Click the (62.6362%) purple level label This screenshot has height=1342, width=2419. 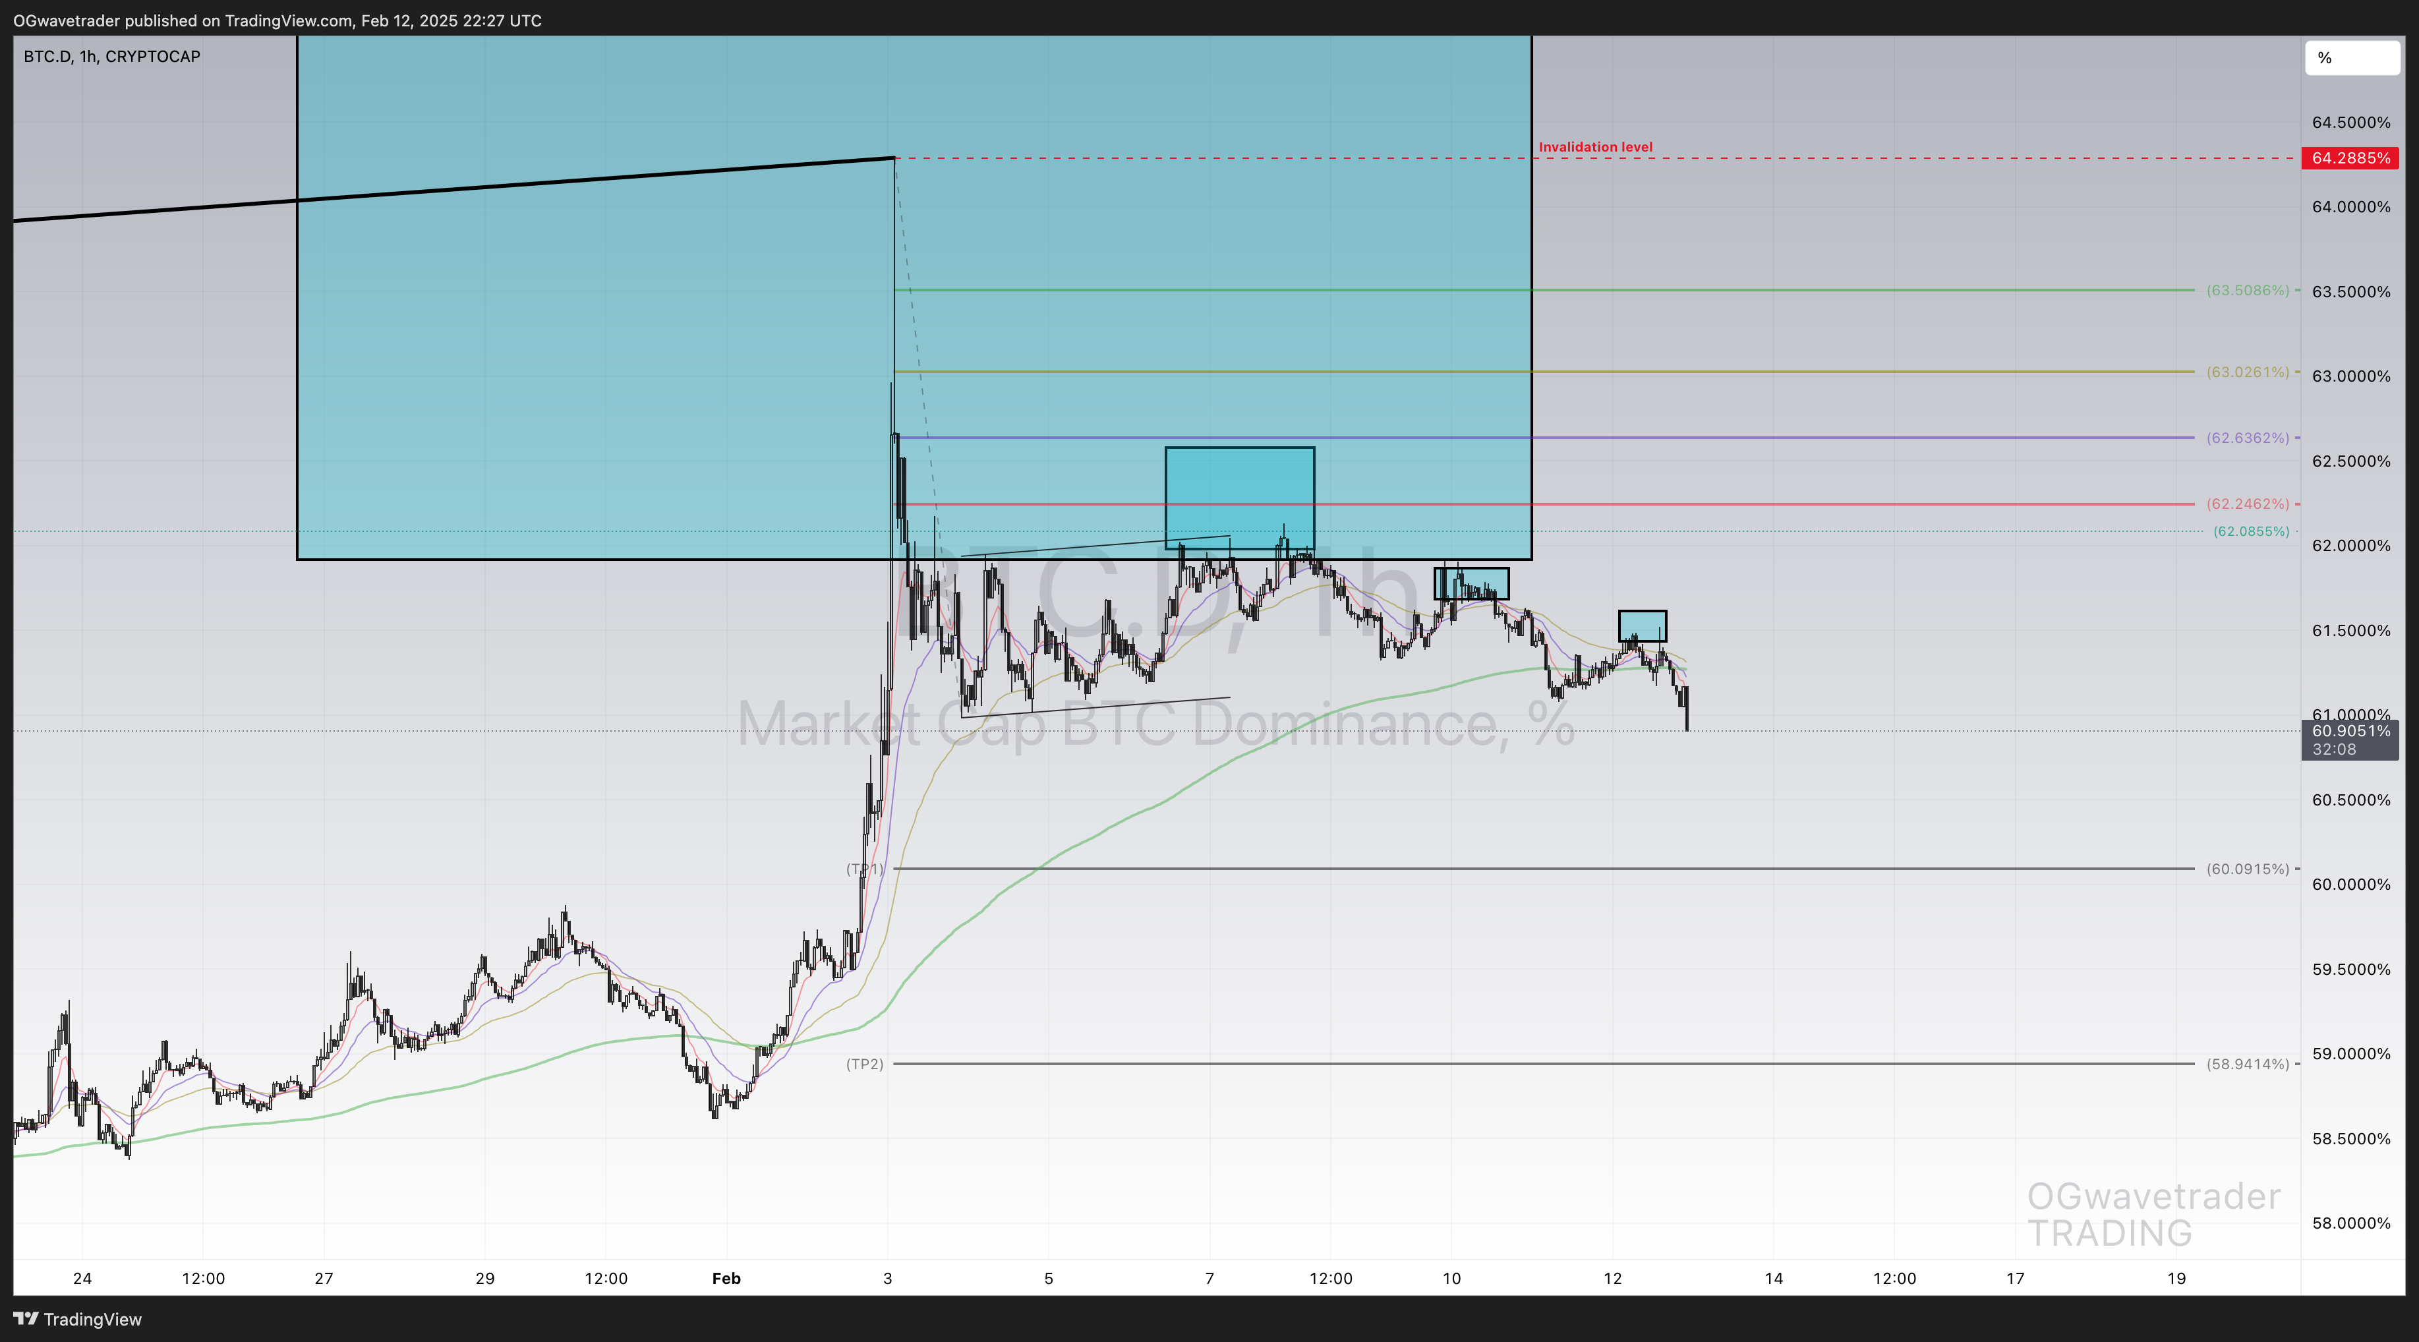[2247, 438]
